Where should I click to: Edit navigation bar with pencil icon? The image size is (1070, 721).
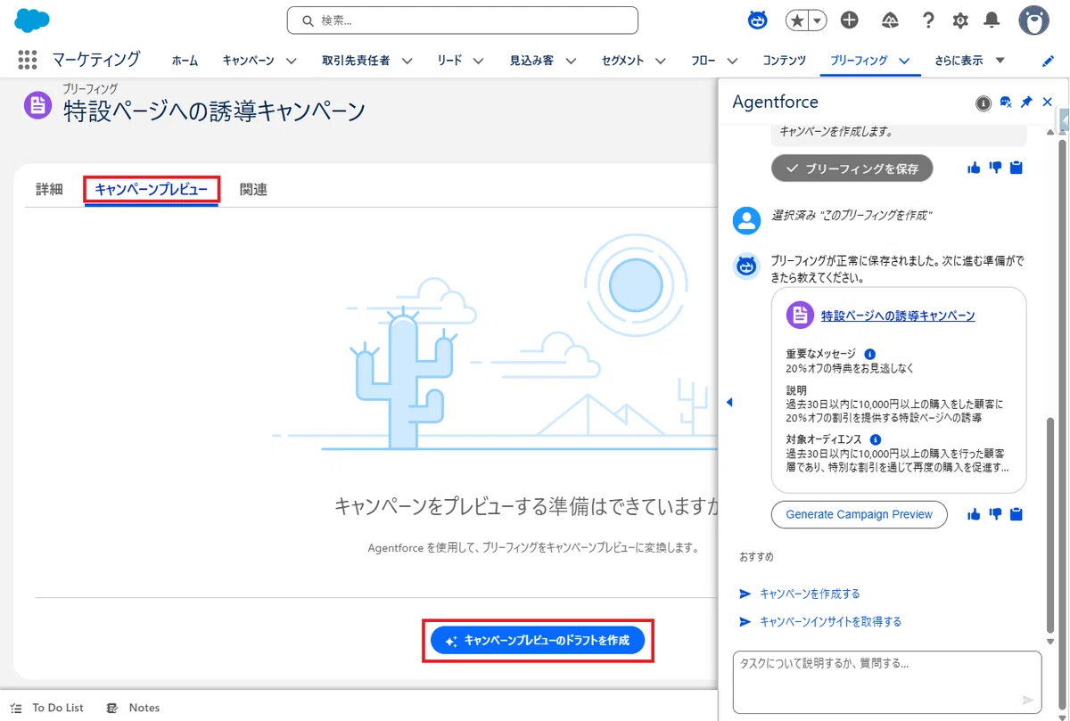click(1048, 61)
